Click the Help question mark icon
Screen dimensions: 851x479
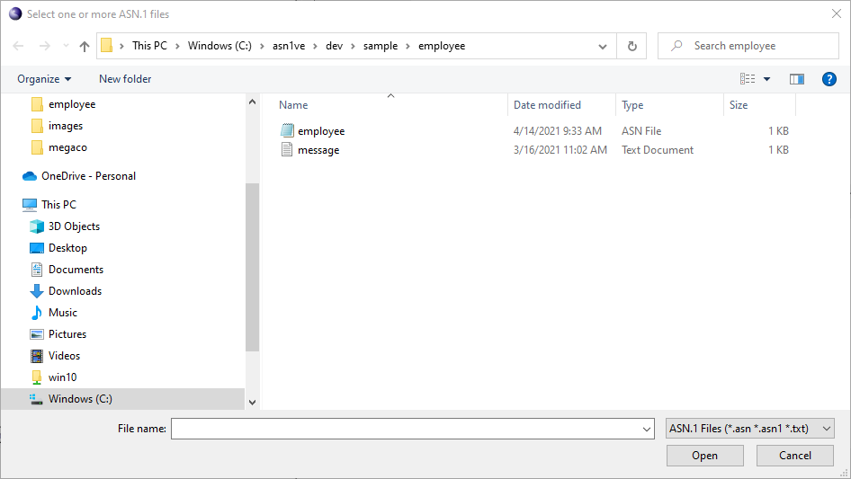click(829, 79)
